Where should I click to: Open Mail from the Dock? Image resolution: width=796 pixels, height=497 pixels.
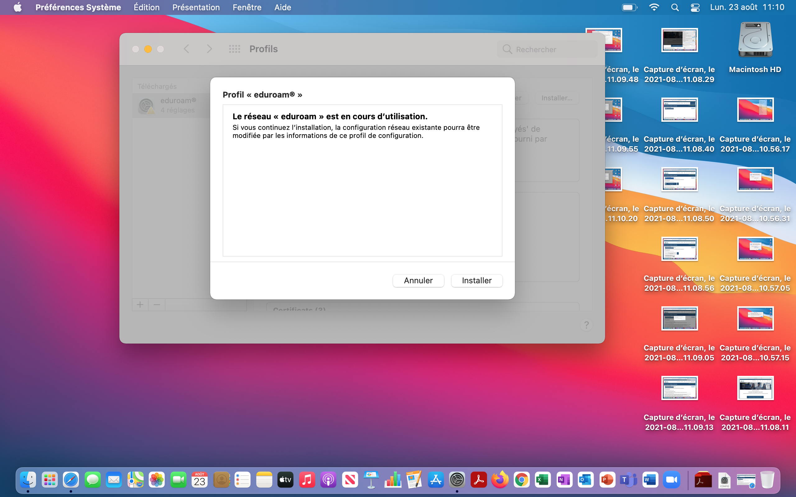114,480
